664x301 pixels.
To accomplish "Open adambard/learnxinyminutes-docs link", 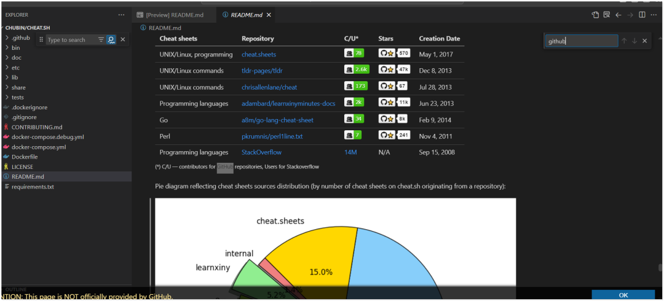I will click(x=288, y=103).
